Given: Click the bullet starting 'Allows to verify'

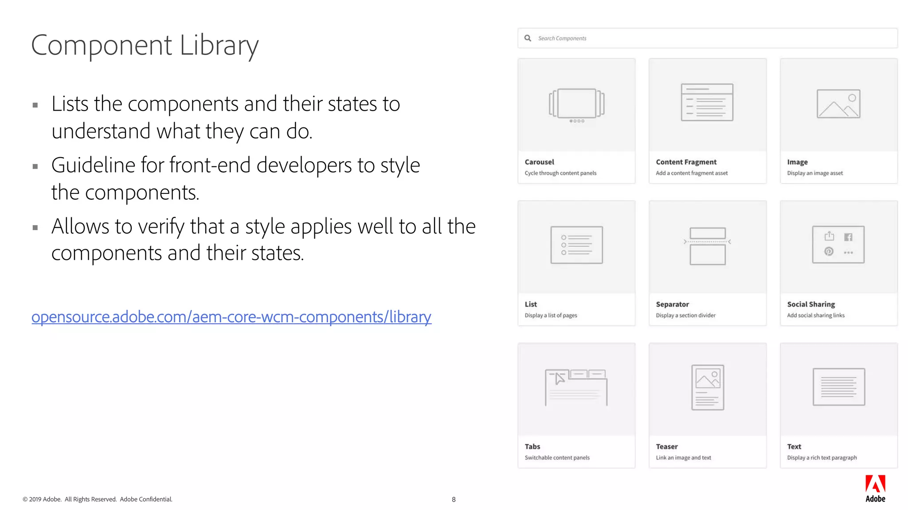Looking at the screenshot, I should coord(263,240).
